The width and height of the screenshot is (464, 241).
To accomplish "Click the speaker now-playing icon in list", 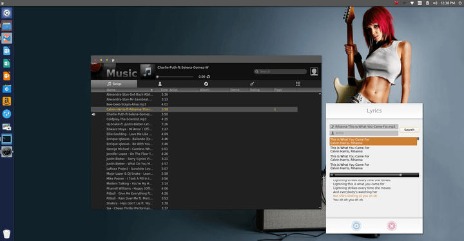I will tap(93, 114).
